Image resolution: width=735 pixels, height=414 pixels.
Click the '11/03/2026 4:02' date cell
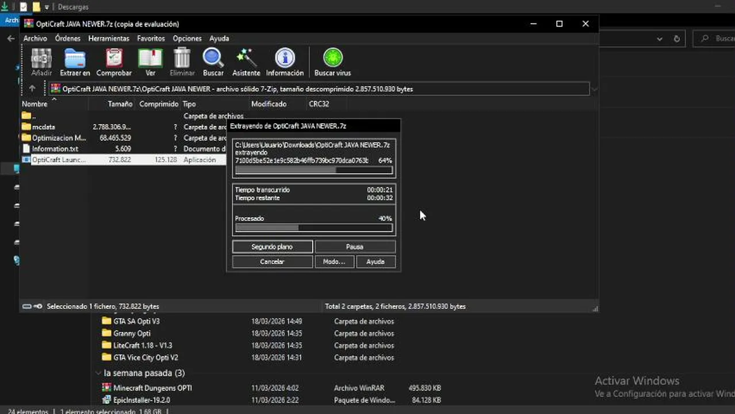275,388
